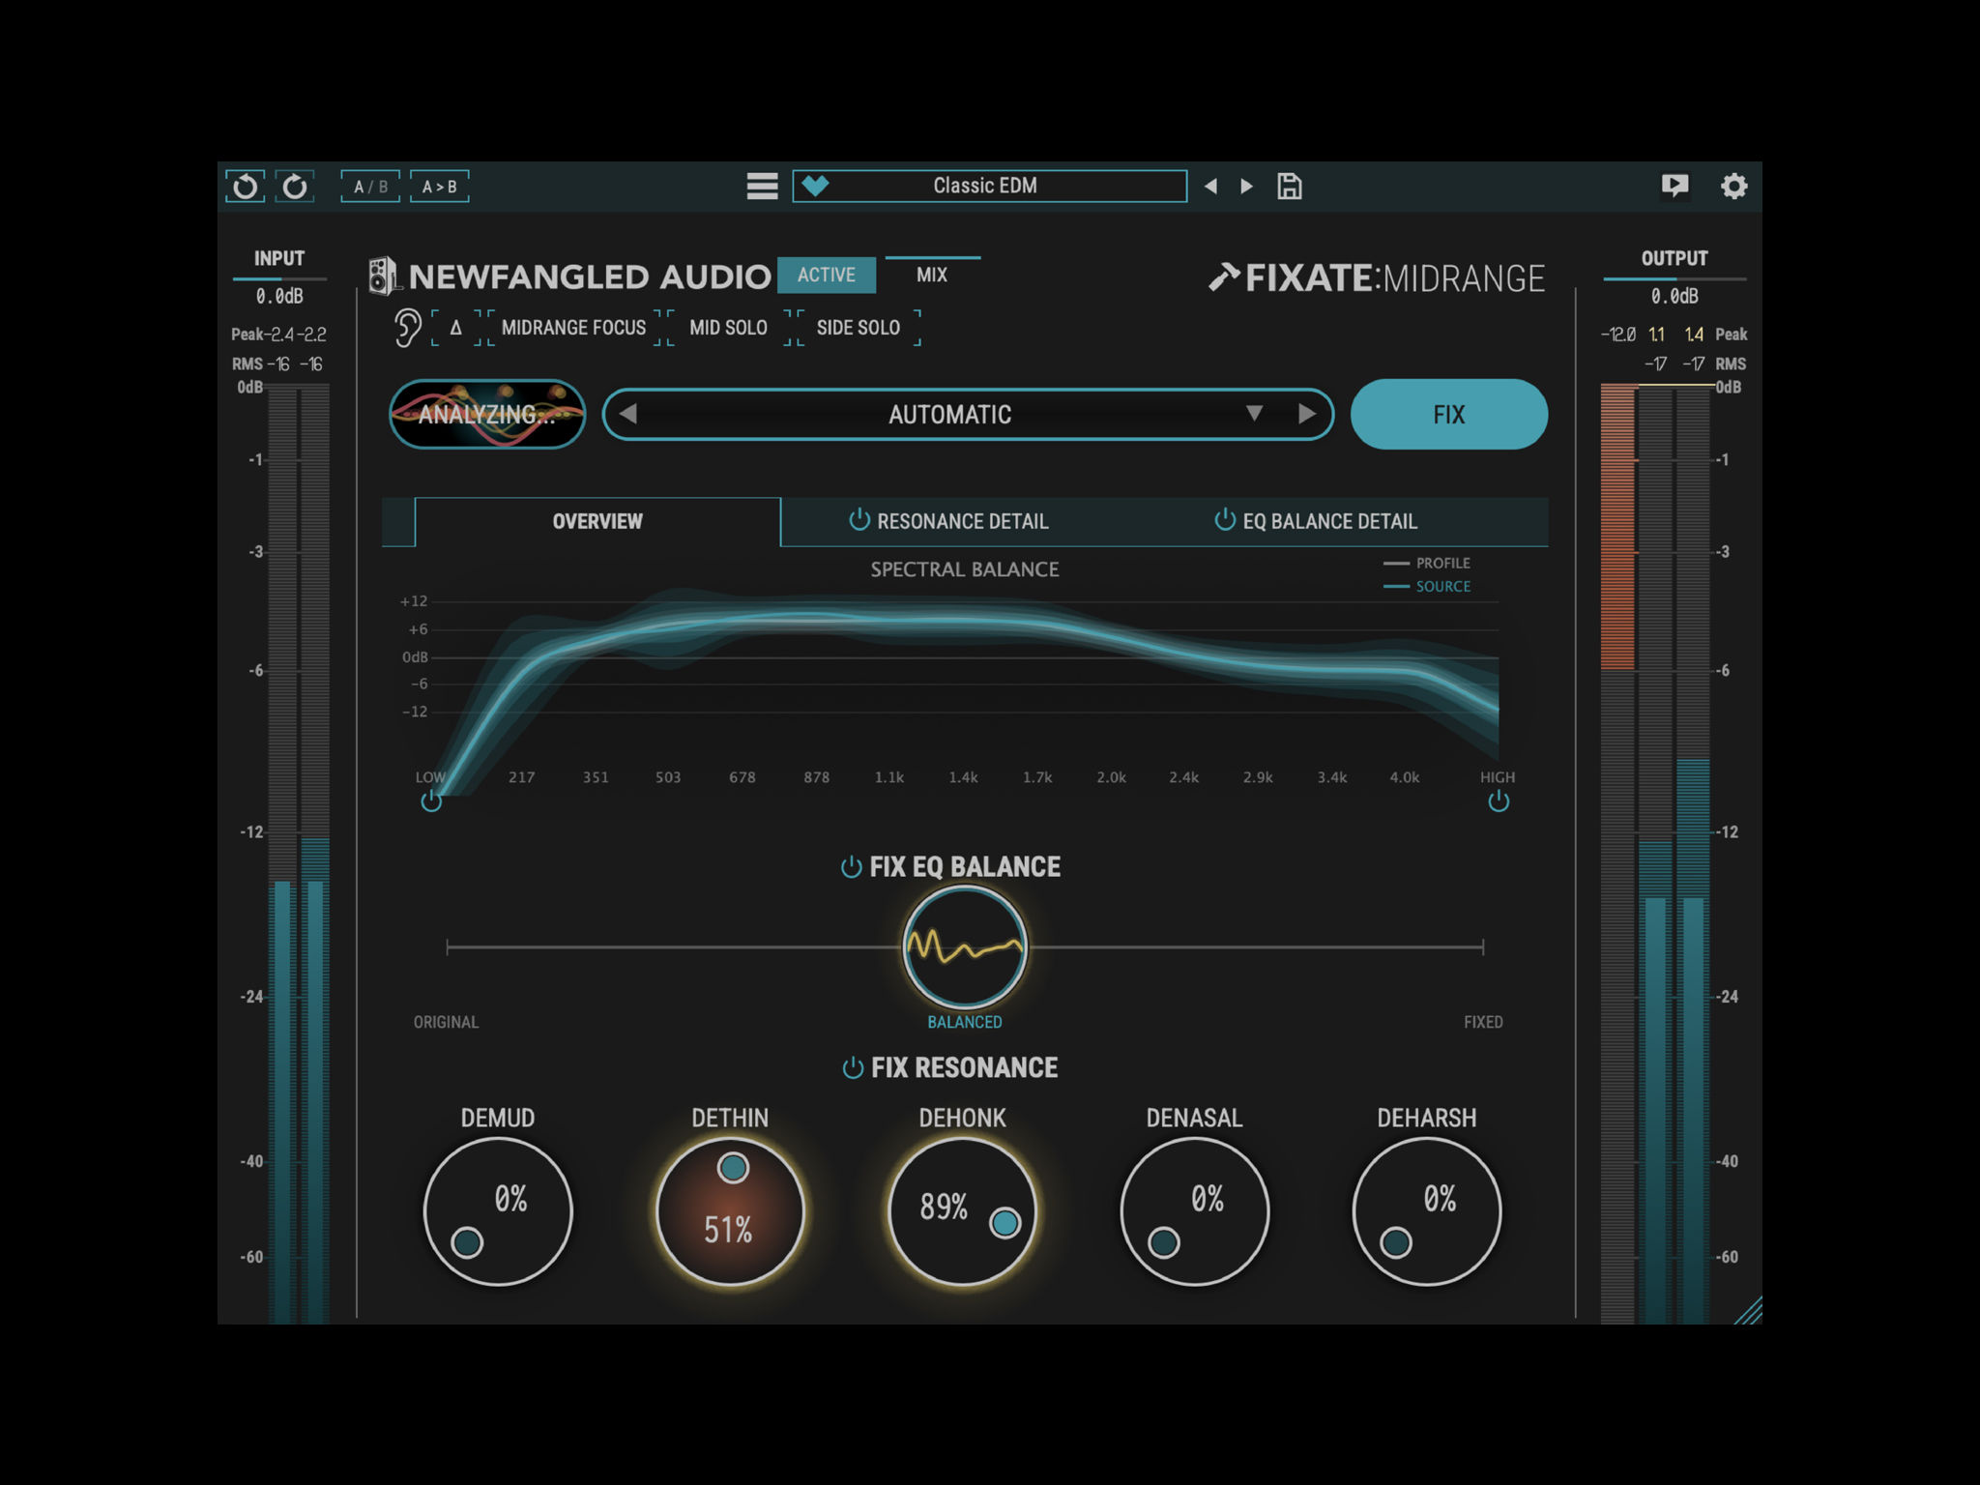This screenshot has height=1485, width=1980.
Task: Click the output gain reduction meter
Action: [x=1617, y=854]
